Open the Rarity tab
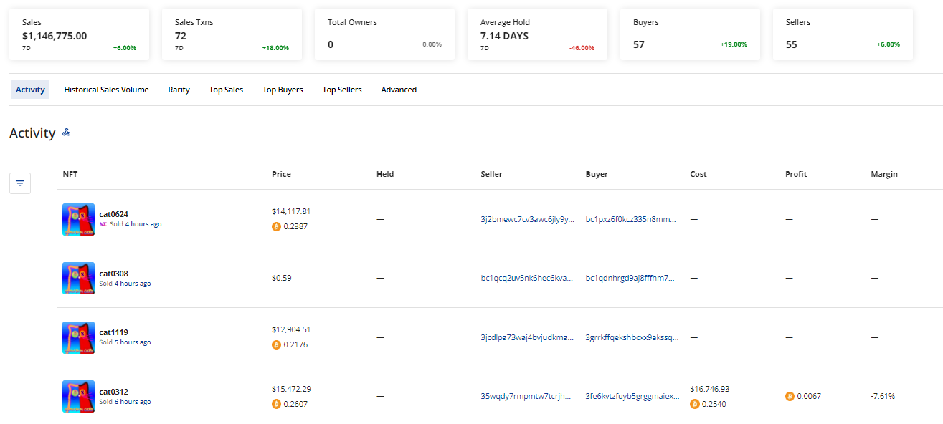943x424 pixels. [179, 90]
